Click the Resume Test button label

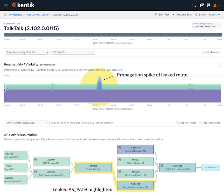[184, 15]
